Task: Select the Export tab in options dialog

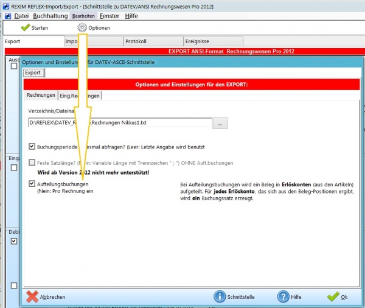Action: [x=33, y=72]
